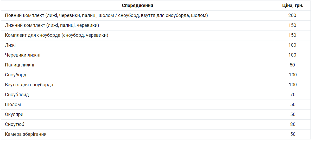Screen dimensions: 311x141
Task: Click the 200 price cell
Action: [292, 15]
